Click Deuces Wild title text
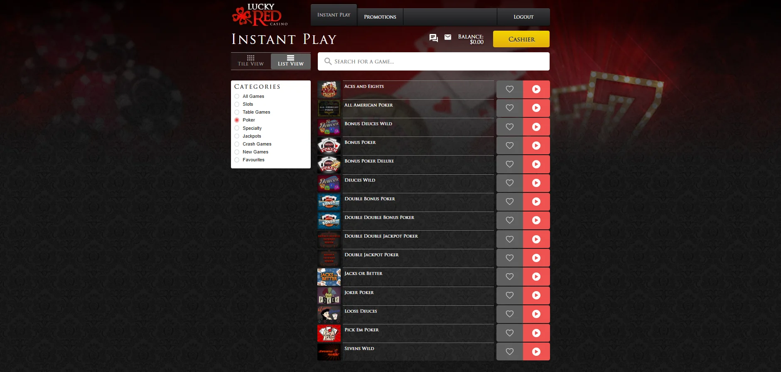 360,180
